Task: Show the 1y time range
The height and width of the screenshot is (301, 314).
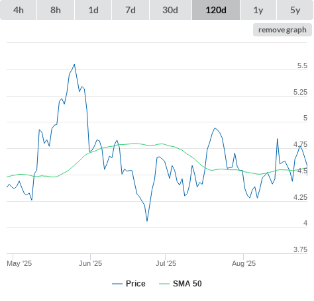Action: click(258, 10)
